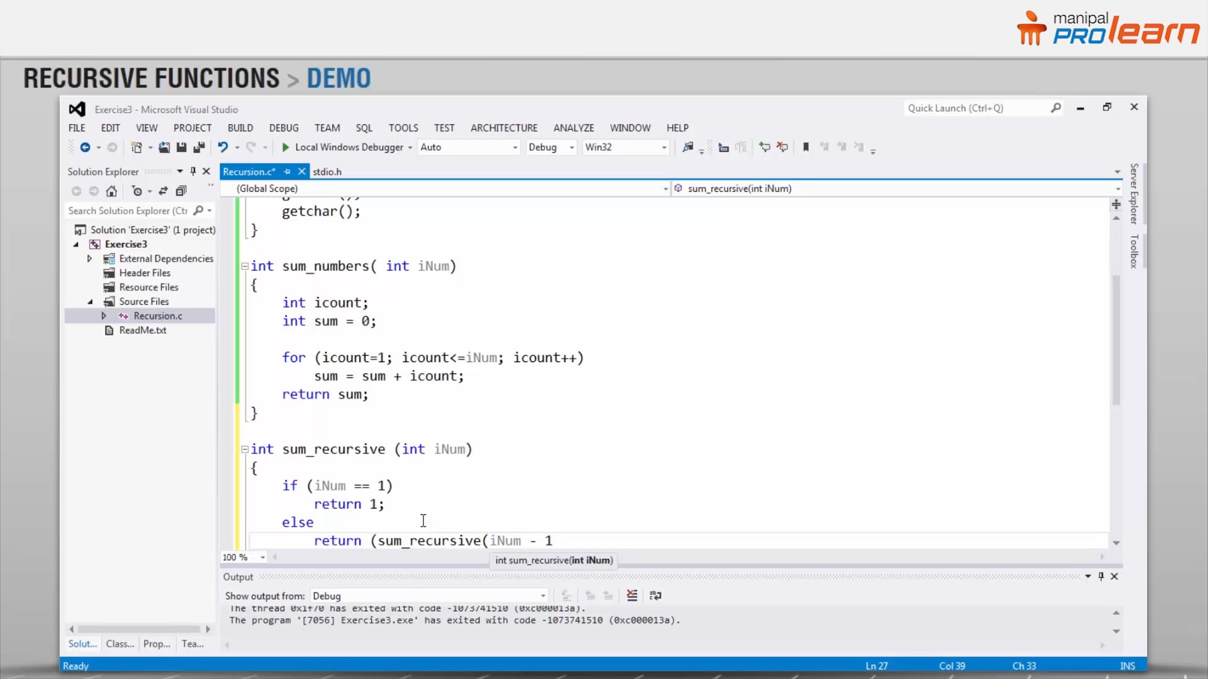Open the DEBUG menu
This screenshot has width=1208, height=679.
(x=284, y=128)
